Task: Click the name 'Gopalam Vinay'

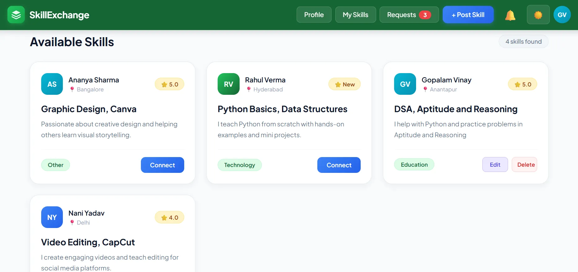Action: pos(446,80)
